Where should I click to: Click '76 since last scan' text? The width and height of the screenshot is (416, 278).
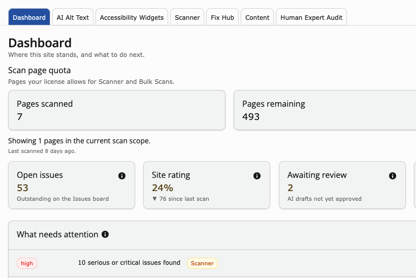[x=184, y=199]
